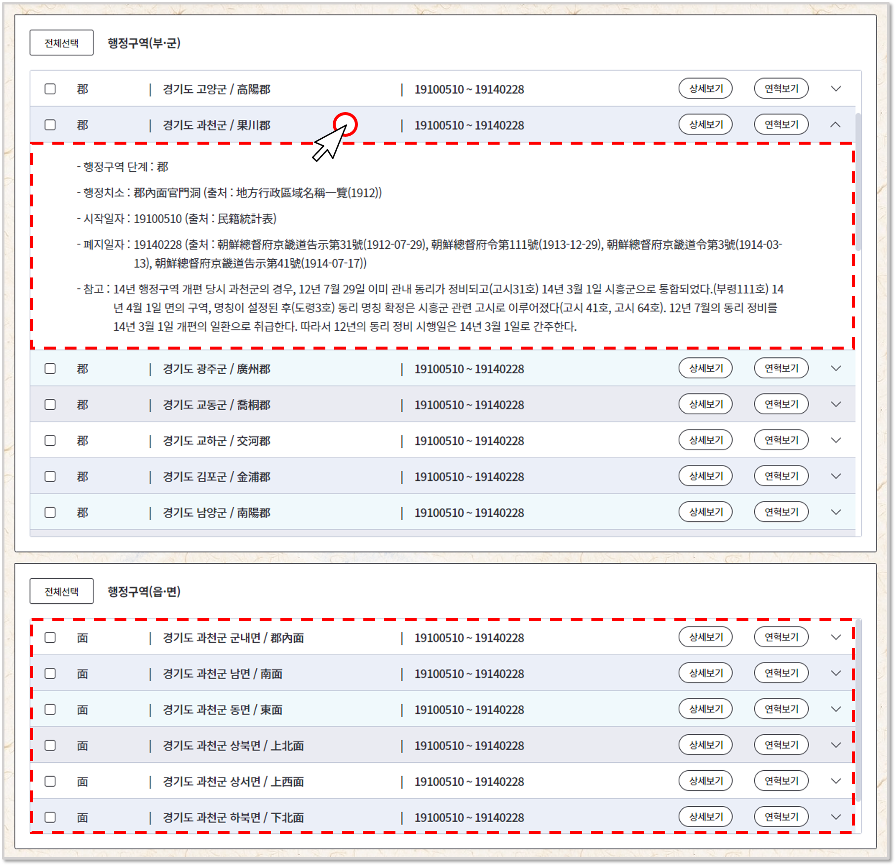Show 상세보기 for 경기도 교하군

[705, 440]
